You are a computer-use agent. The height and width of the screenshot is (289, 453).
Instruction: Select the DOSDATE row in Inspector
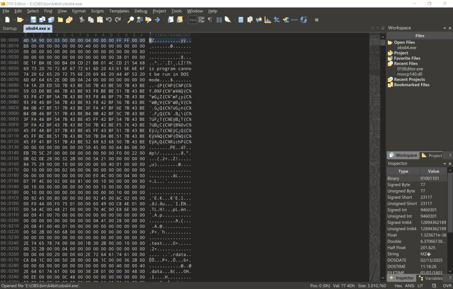417,260
